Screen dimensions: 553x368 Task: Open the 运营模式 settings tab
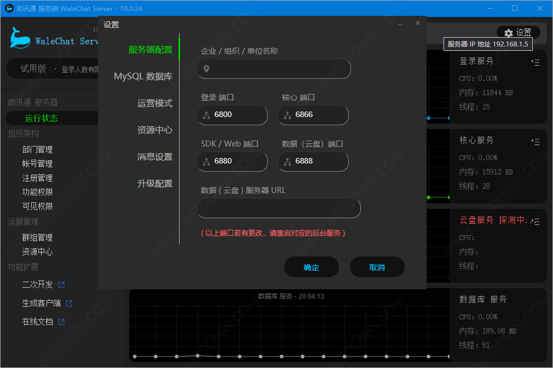[155, 103]
